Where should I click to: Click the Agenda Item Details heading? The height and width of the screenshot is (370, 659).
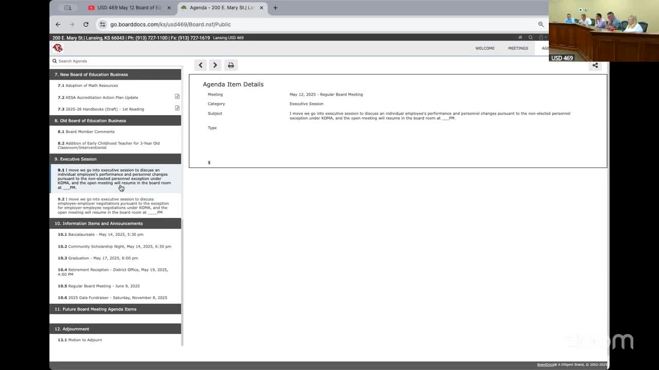point(233,84)
